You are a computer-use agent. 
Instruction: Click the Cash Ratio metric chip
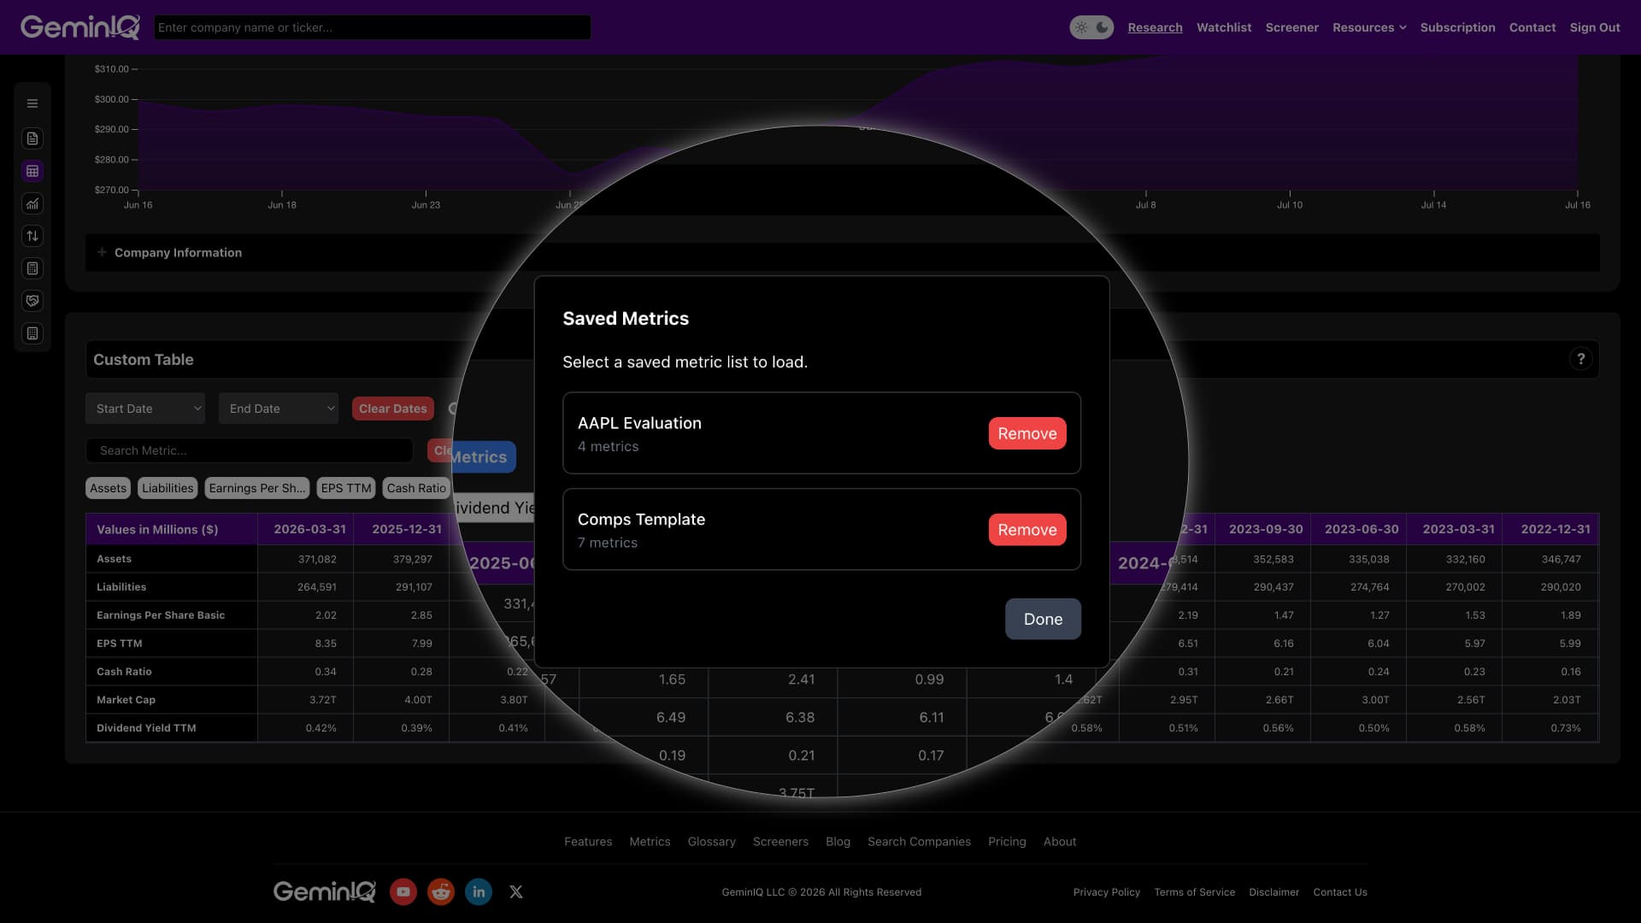click(416, 488)
